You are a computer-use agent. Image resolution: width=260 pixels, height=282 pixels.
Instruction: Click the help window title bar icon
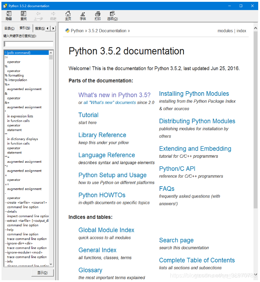[x=5, y=6]
